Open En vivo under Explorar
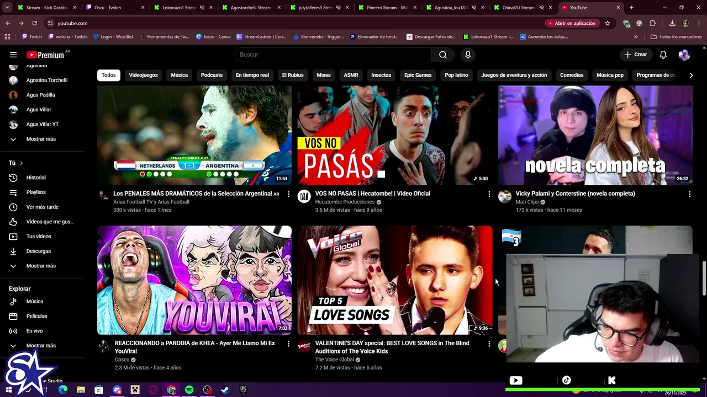Image resolution: width=707 pixels, height=397 pixels. click(42, 331)
